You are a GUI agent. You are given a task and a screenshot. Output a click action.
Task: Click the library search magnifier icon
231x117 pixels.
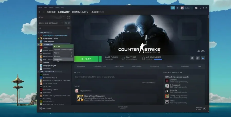pyautogui.click(x=40, y=28)
